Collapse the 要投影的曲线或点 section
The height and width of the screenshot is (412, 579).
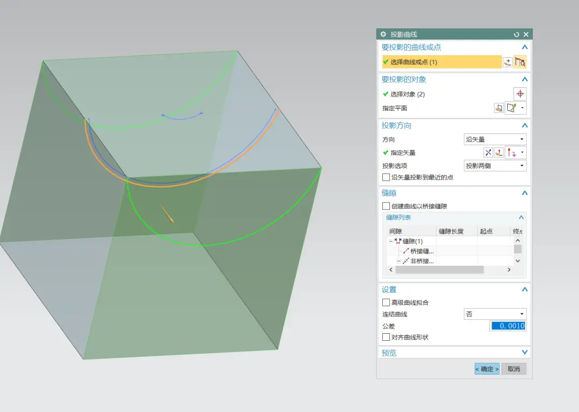click(524, 47)
